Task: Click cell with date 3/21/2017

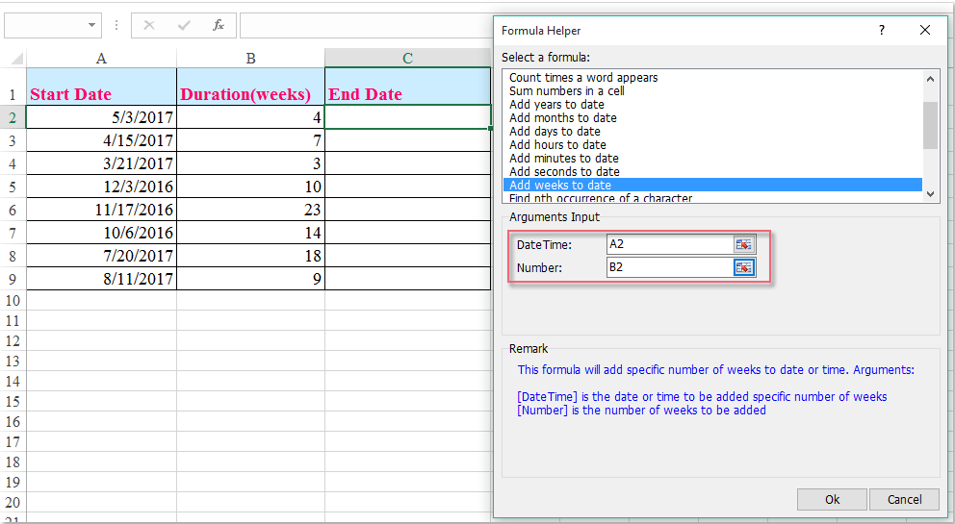Action: coord(102,163)
